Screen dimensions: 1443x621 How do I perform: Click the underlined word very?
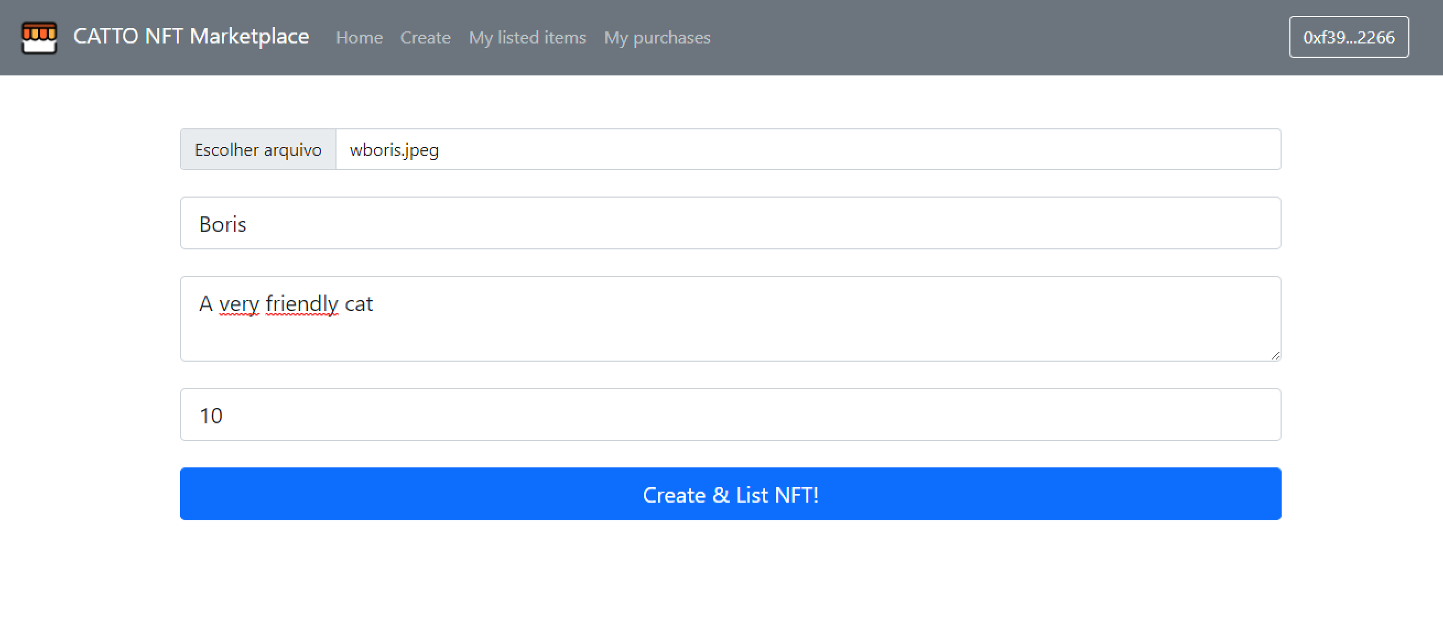[x=238, y=304]
